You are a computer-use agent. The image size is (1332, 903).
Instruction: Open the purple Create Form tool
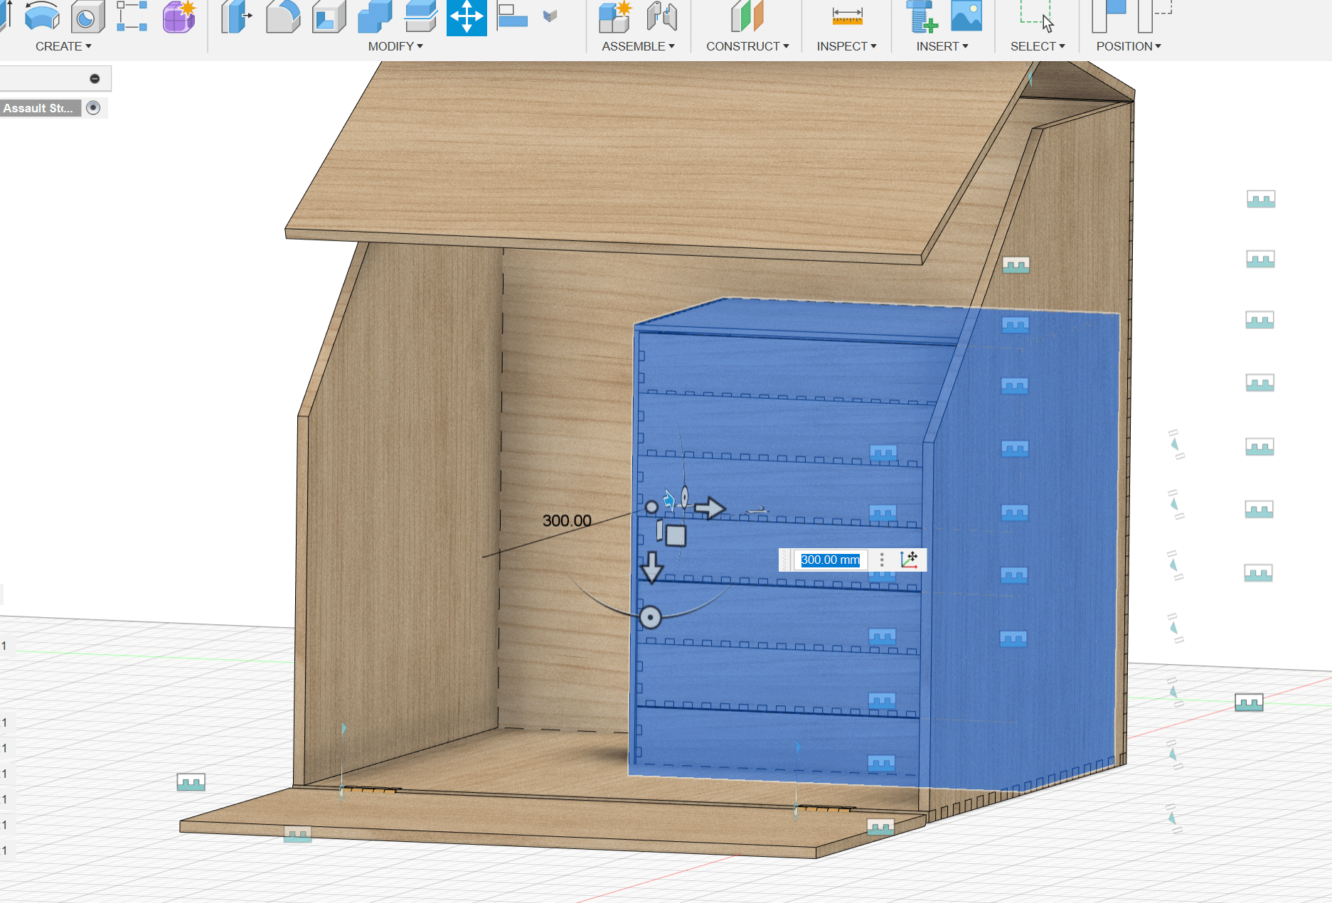tap(179, 16)
